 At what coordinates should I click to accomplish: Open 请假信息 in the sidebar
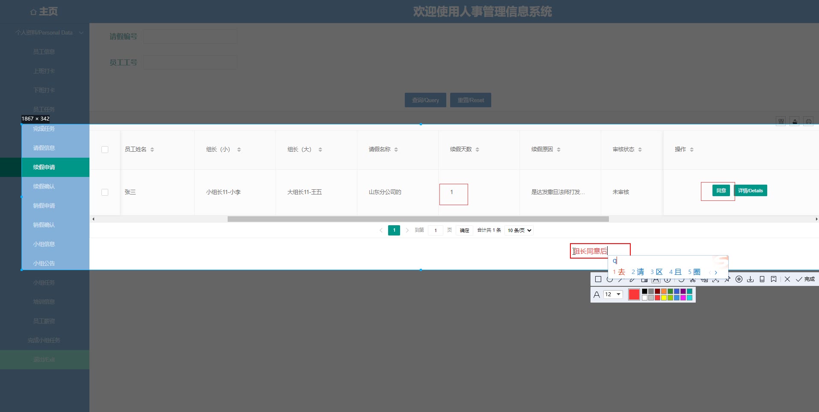[44, 148]
